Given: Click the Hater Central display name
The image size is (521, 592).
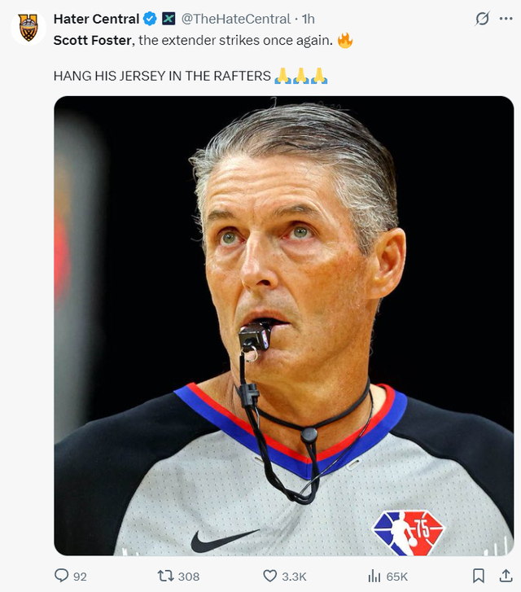Looking at the screenshot, I should (96, 19).
